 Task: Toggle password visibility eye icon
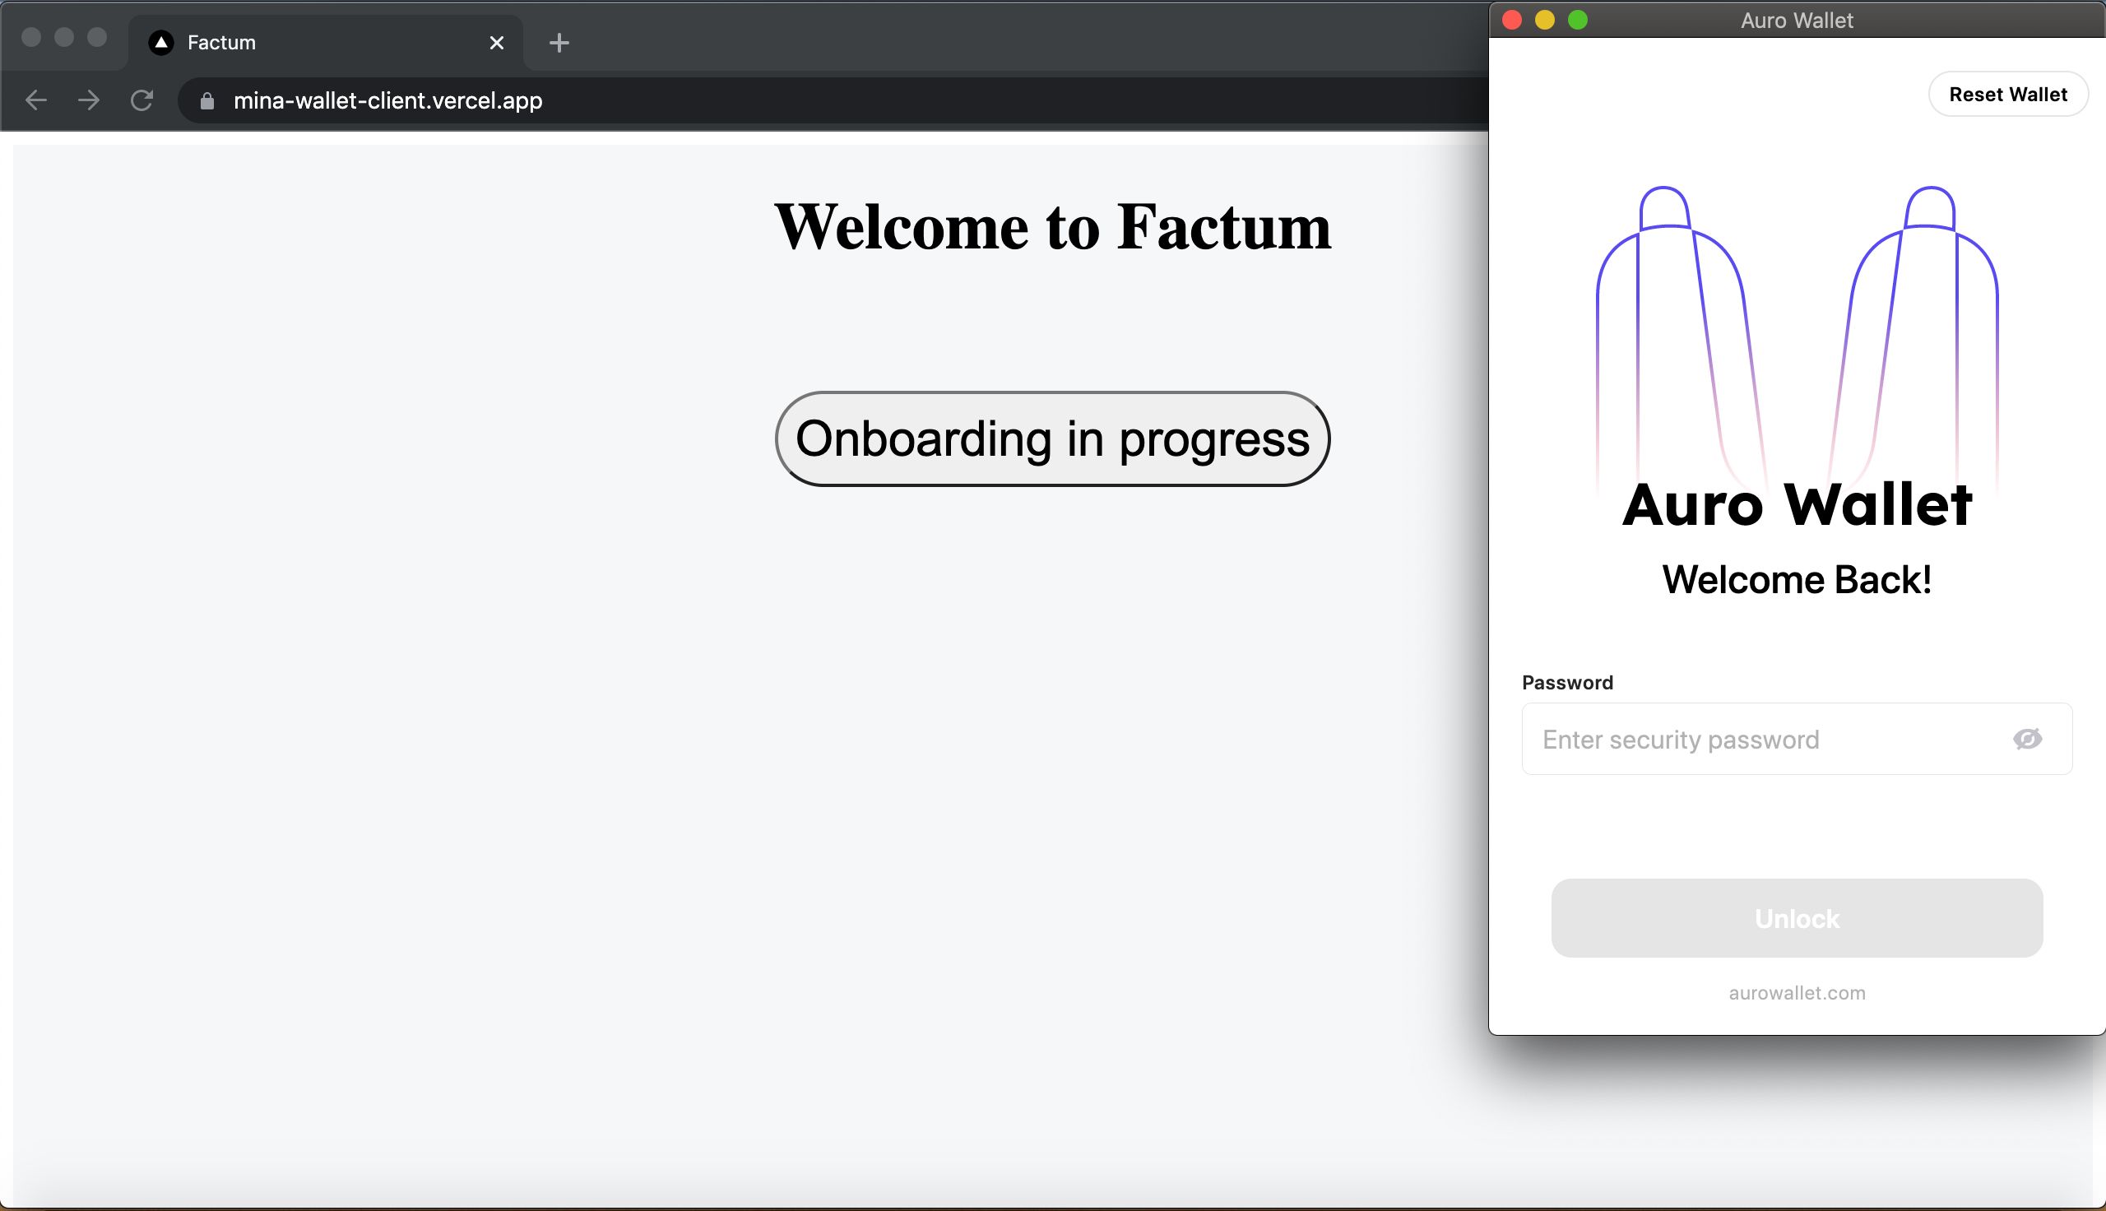point(2026,740)
